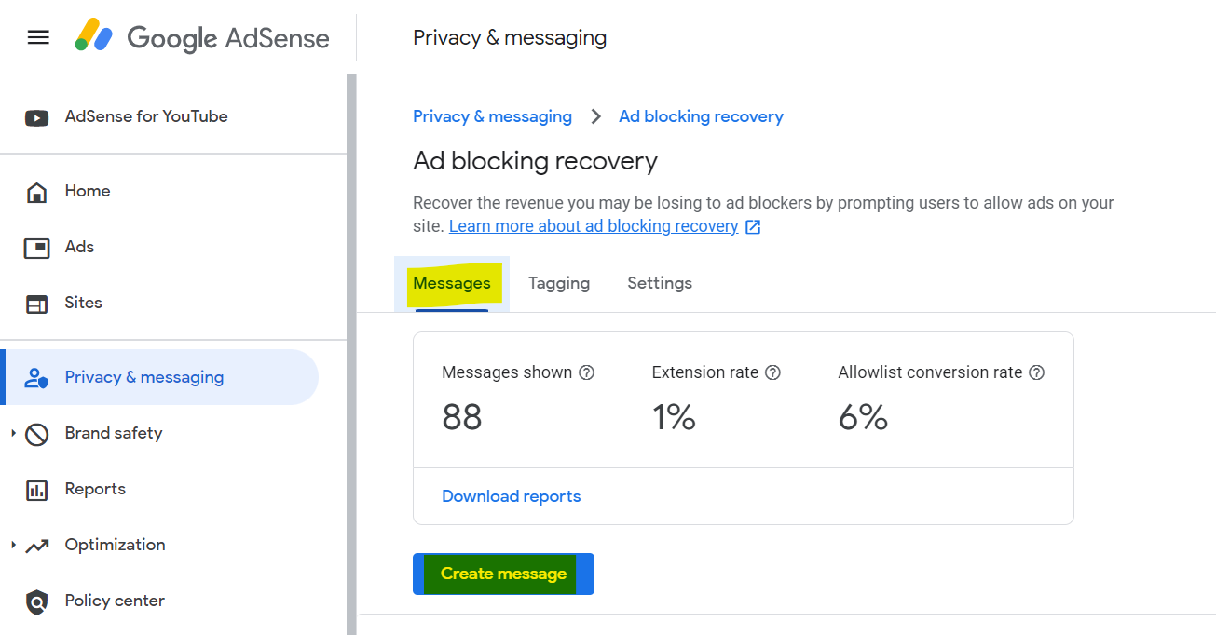Open Download reports
This screenshot has width=1216, height=635.
pyautogui.click(x=511, y=495)
